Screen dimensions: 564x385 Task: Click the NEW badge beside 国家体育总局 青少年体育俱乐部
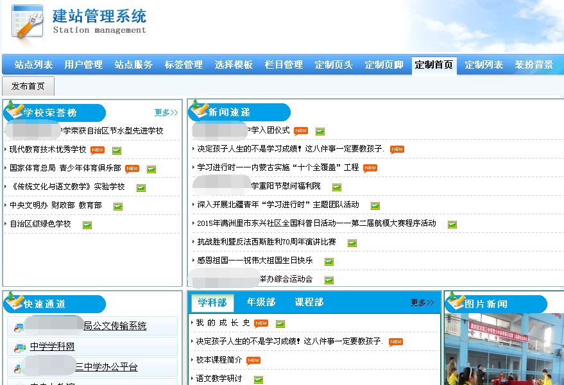pyautogui.click(x=132, y=169)
